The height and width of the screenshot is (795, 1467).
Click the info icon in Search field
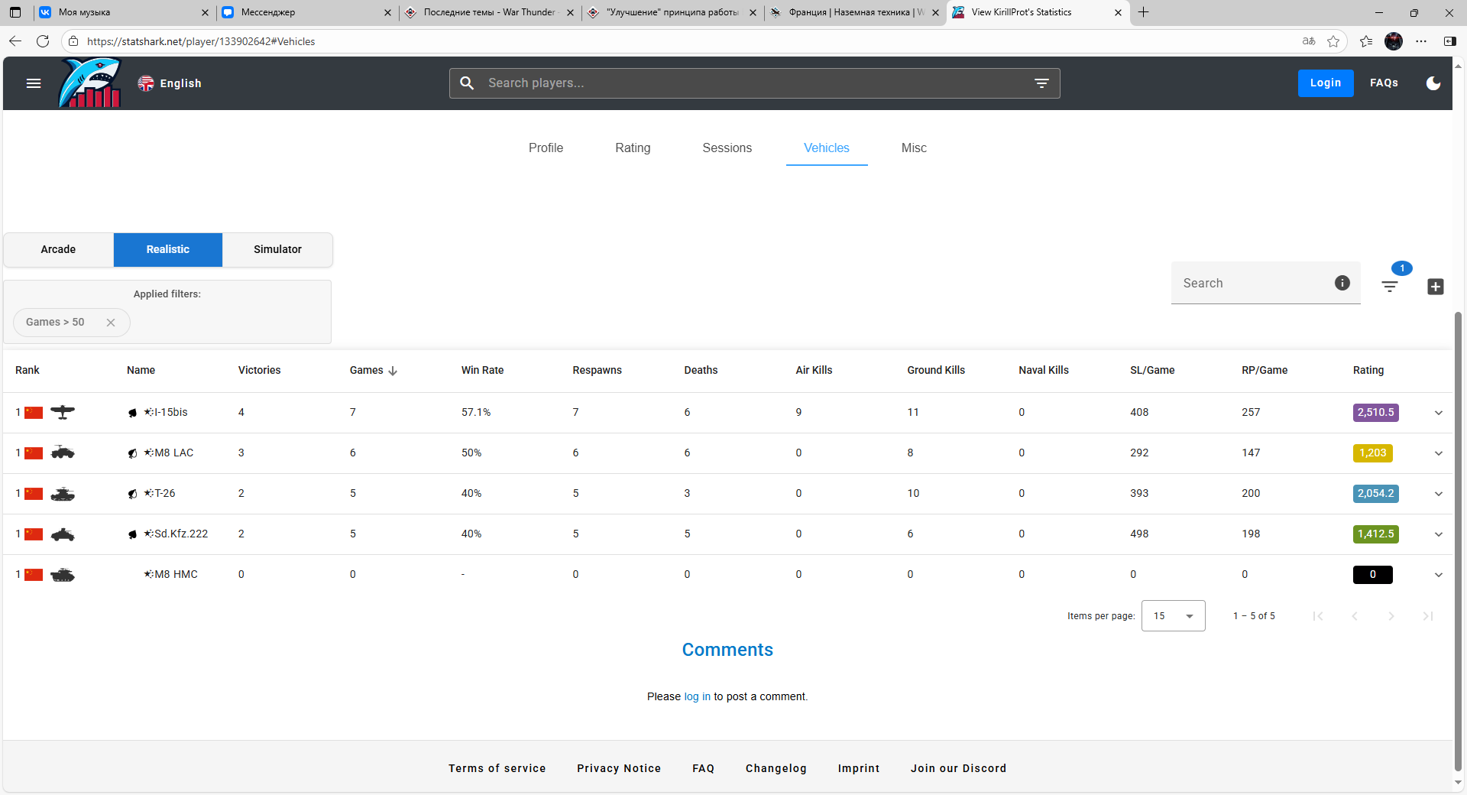point(1342,283)
